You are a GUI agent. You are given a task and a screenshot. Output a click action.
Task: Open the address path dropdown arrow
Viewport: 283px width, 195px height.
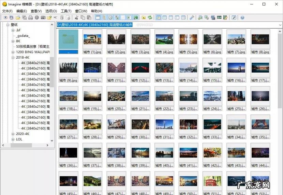click(x=280, y=25)
